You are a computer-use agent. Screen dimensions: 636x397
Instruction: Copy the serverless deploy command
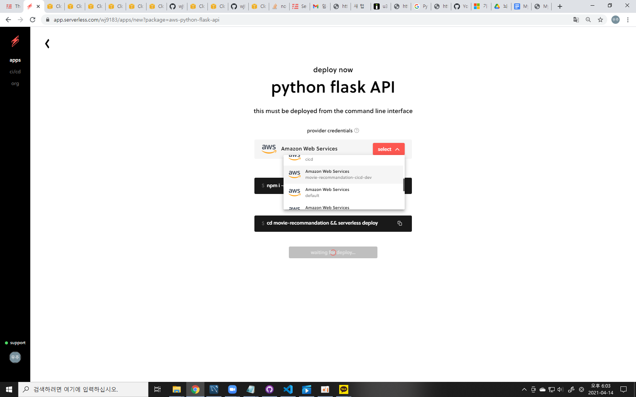tap(400, 223)
